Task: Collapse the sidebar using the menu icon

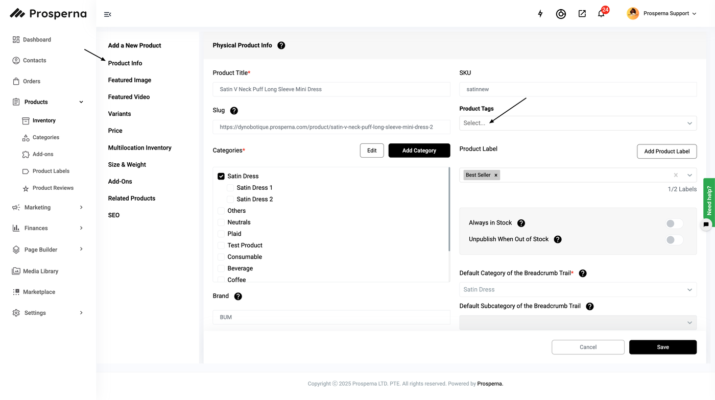Action: click(107, 14)
